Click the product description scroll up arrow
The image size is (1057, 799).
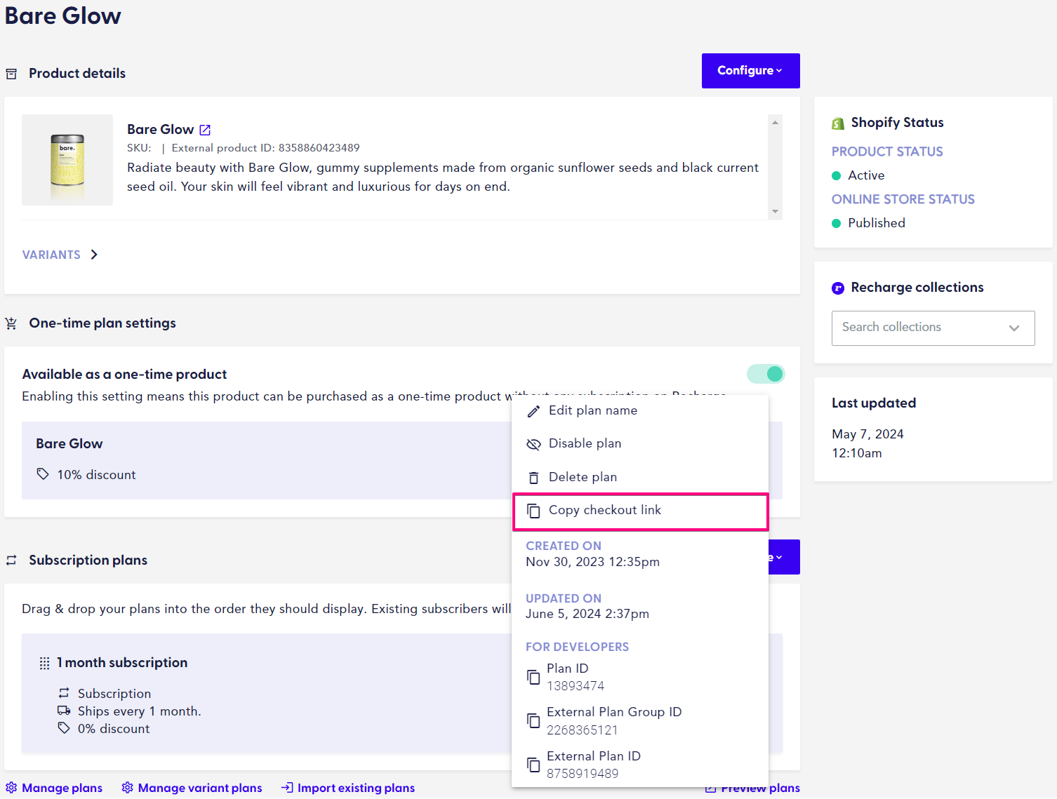(775, 122)
